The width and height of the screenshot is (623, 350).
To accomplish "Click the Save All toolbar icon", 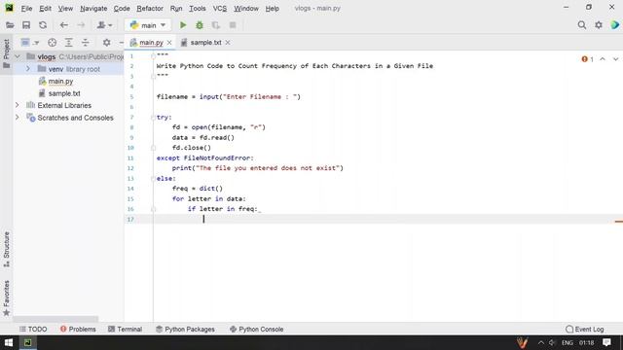I will [26, 25].
